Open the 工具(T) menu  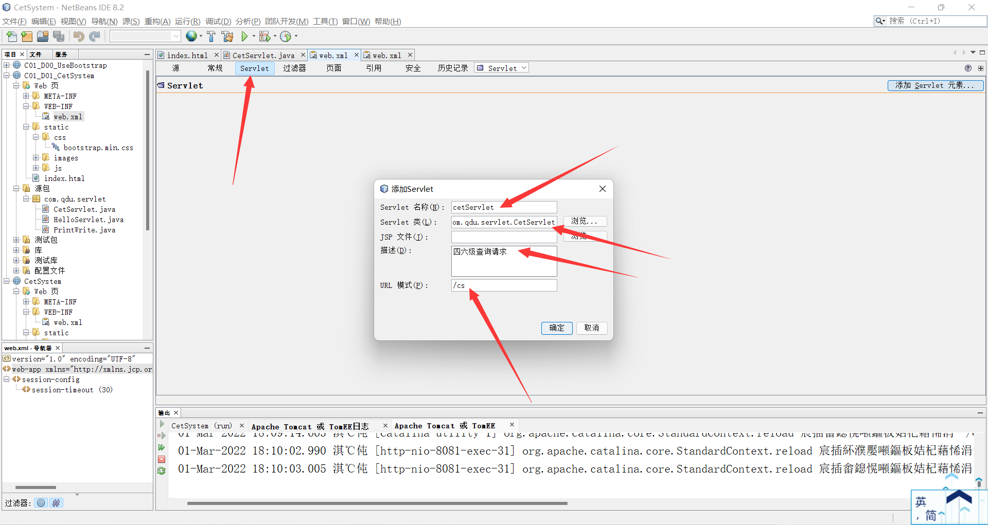click(x=325, y=21)
